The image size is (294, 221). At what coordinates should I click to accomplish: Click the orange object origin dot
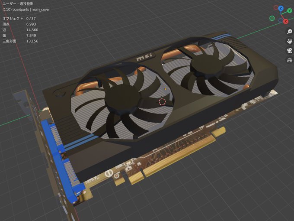[165, 89]
